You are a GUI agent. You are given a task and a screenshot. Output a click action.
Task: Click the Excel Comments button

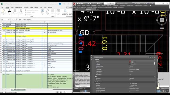pyautogui.click(x=69, y=7)
